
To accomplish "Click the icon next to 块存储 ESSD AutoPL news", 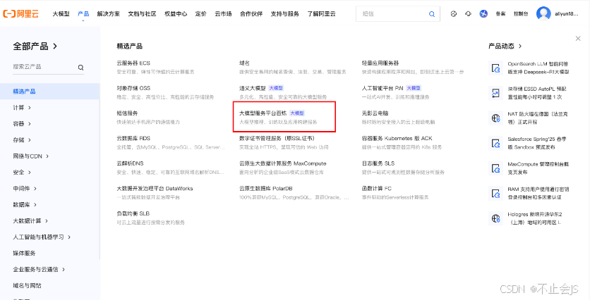I will [496, 93].
